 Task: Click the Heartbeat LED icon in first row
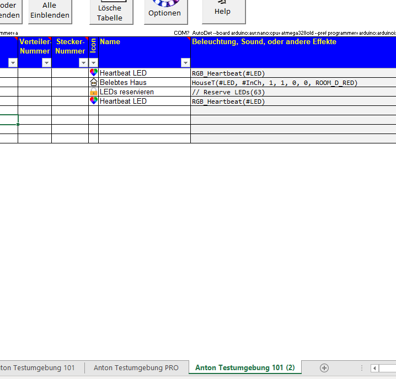coord(93,73)
